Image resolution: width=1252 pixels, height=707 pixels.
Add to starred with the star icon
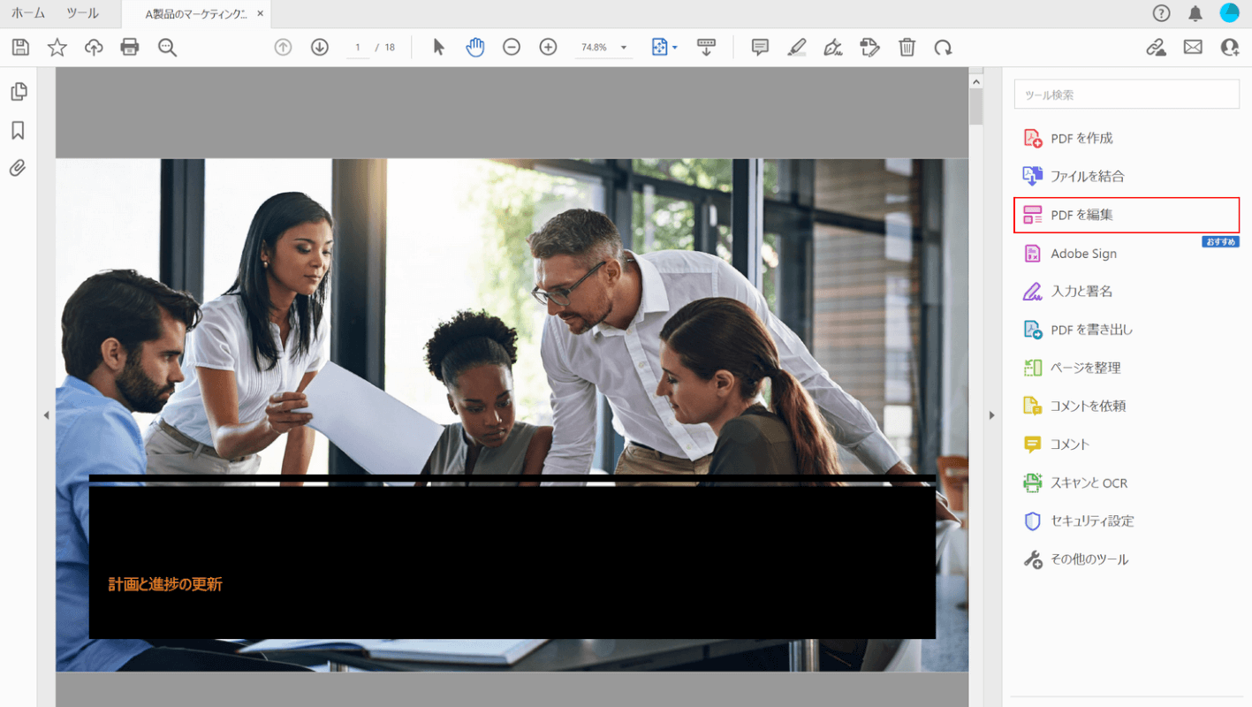(57, 48)
